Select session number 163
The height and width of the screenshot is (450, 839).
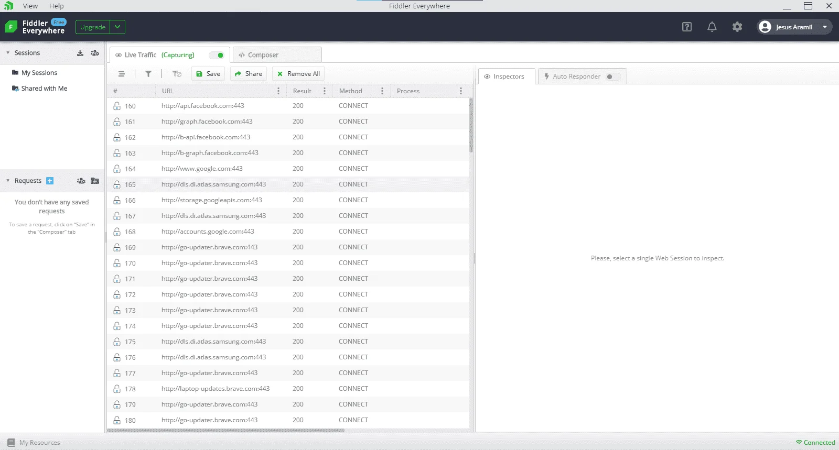[x=288, y=153]
